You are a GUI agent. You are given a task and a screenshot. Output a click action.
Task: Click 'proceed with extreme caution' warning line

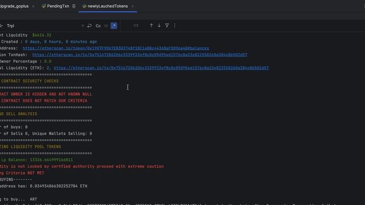130,166
